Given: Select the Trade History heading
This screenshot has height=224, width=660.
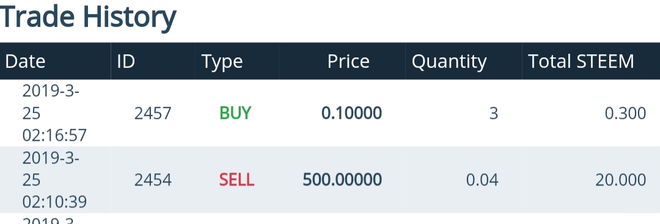Looking at the screenshot, I should pos(87,16).
